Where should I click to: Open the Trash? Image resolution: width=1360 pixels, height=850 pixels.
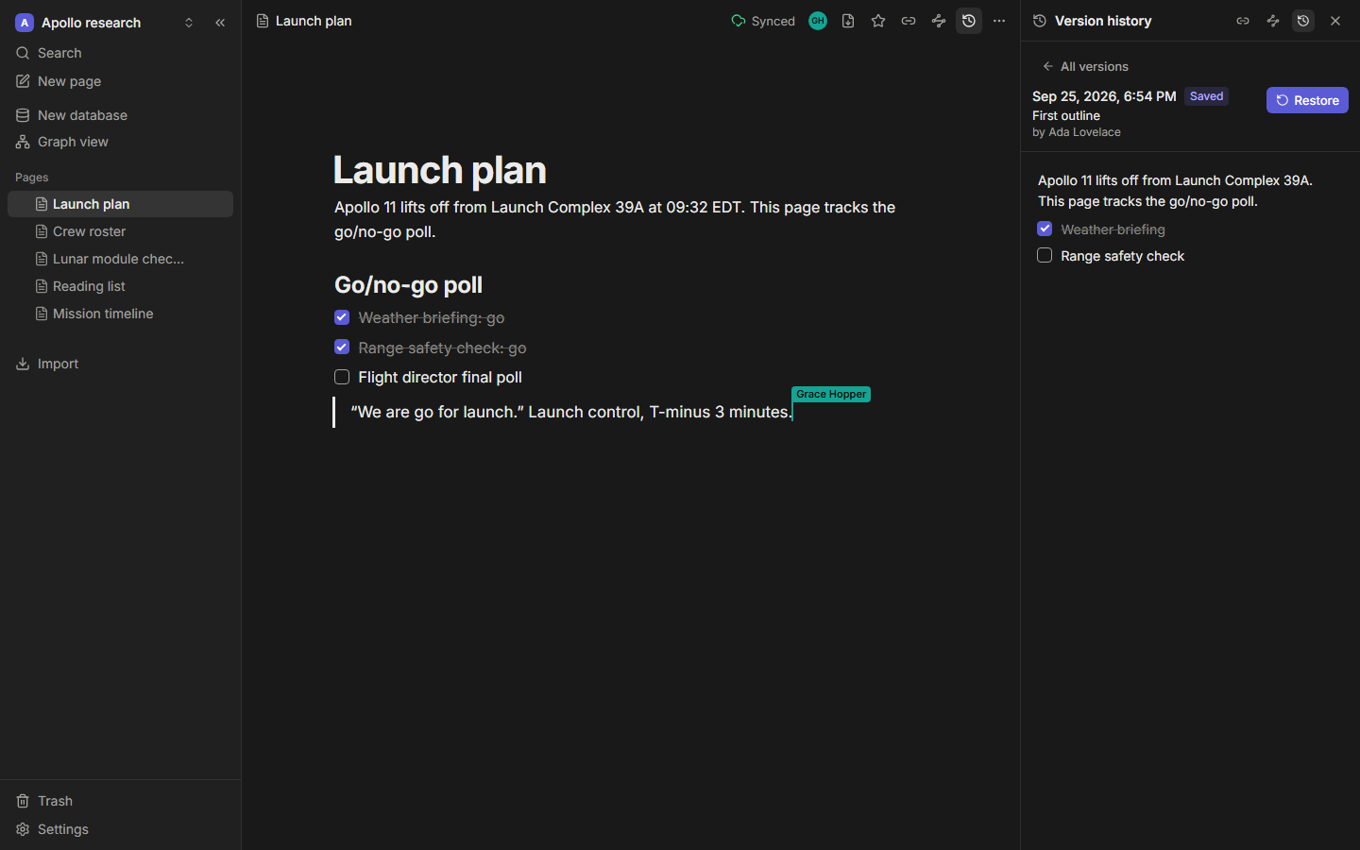pos(120,801)
